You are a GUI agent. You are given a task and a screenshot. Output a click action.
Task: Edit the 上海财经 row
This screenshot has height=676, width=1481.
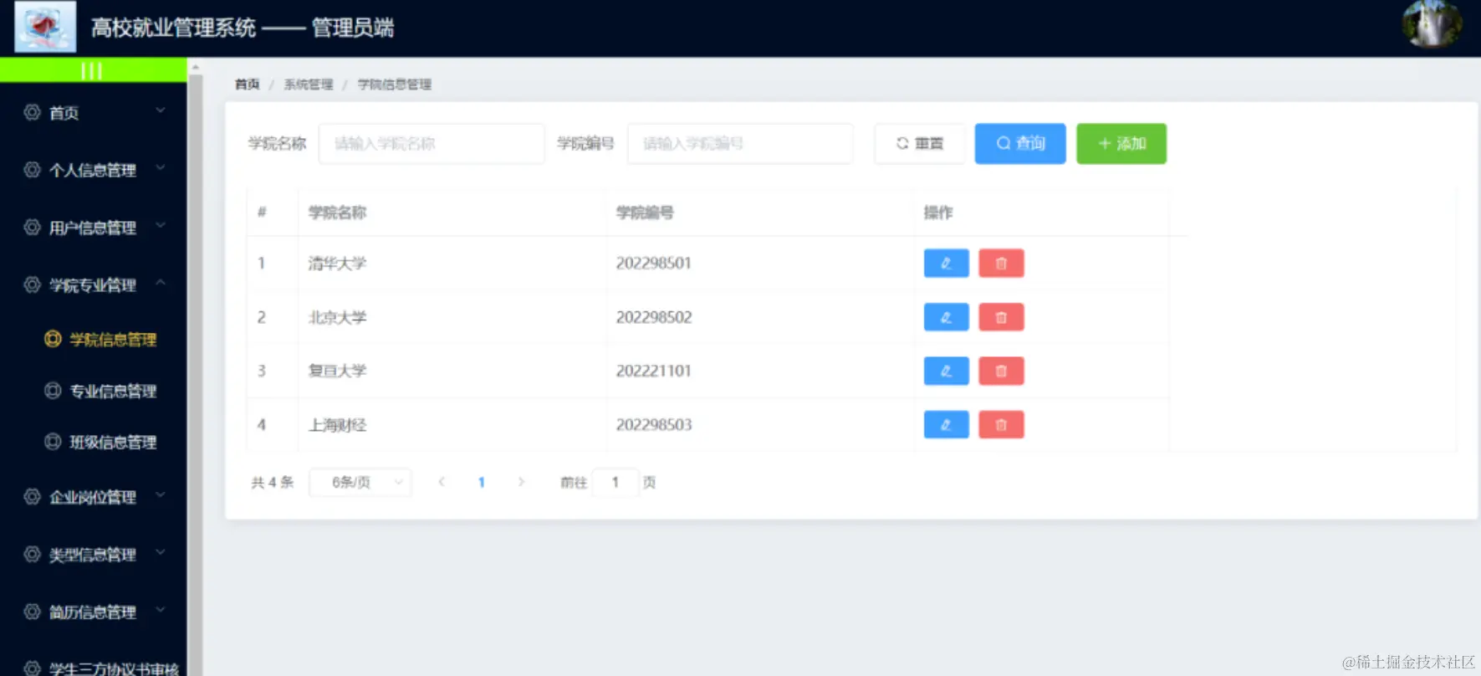946,424
